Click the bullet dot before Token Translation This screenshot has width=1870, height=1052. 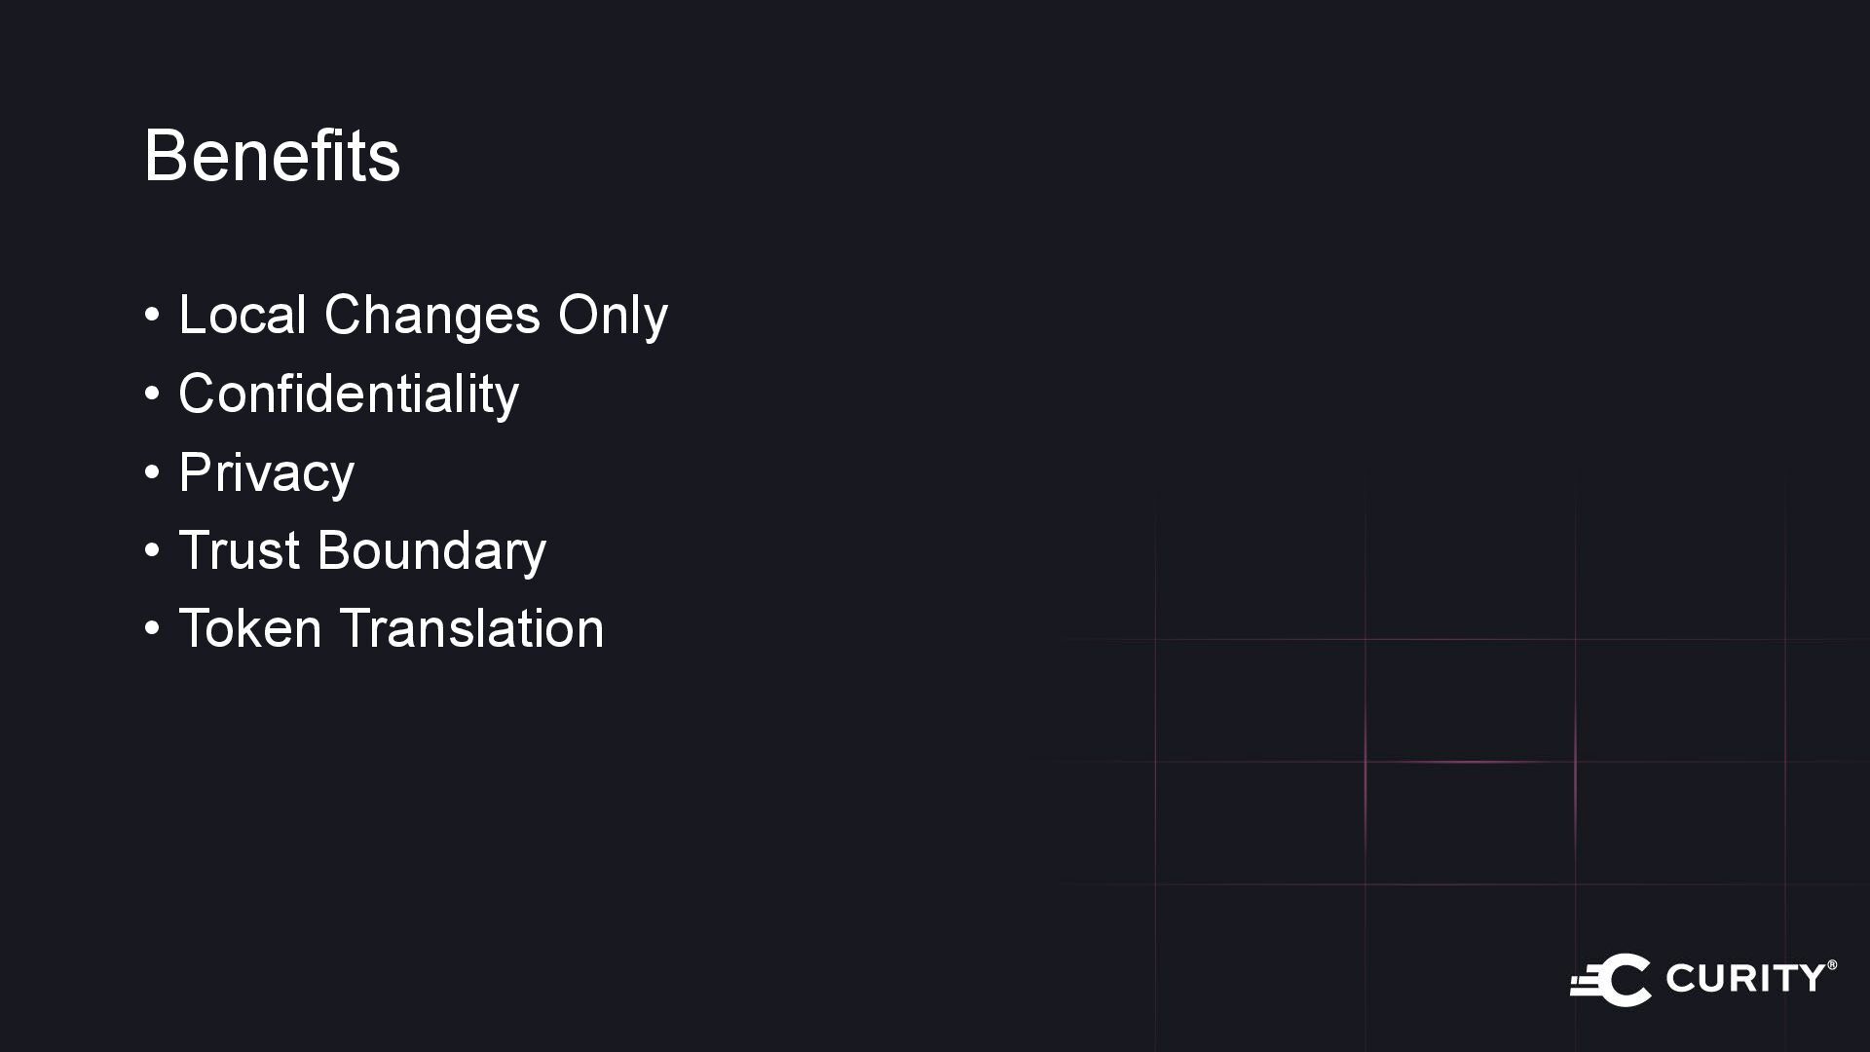click(x=152, y=628)
